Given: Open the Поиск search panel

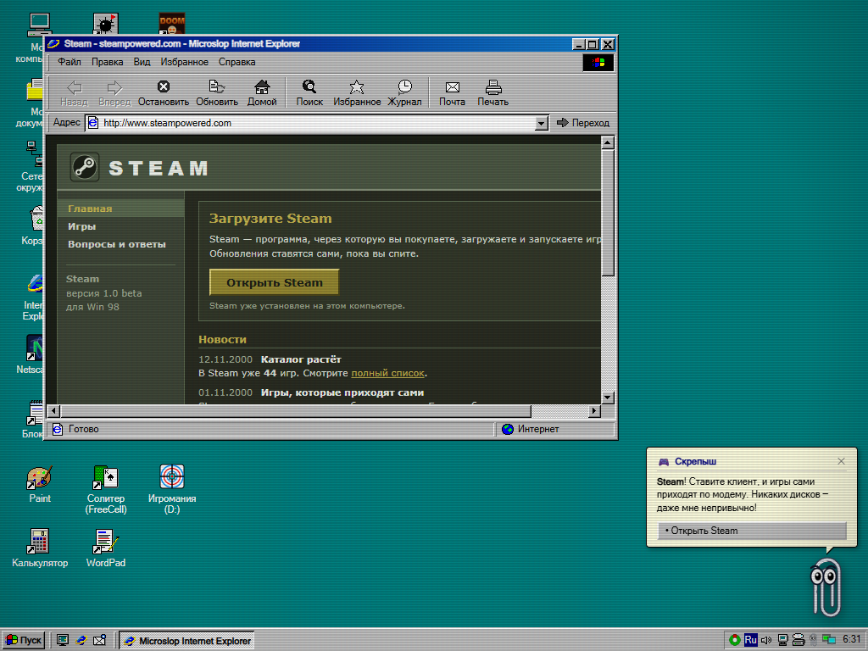Looking at the screenshot, I should click(309, 93).
